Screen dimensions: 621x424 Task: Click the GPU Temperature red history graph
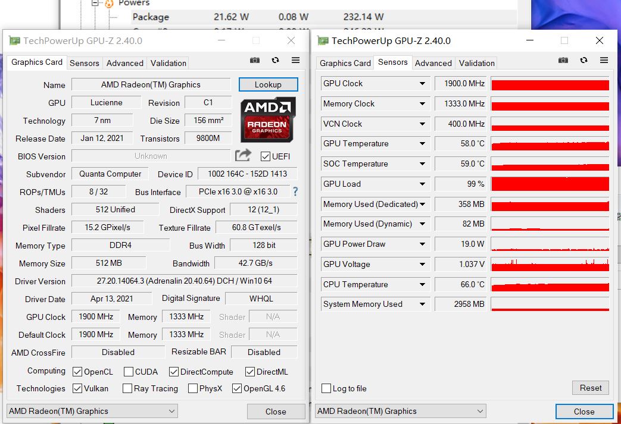coord(550,143)
